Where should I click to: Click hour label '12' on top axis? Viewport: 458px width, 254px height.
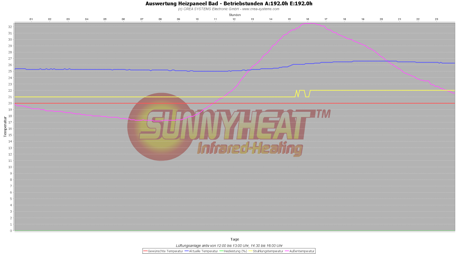tap(234, 19)
